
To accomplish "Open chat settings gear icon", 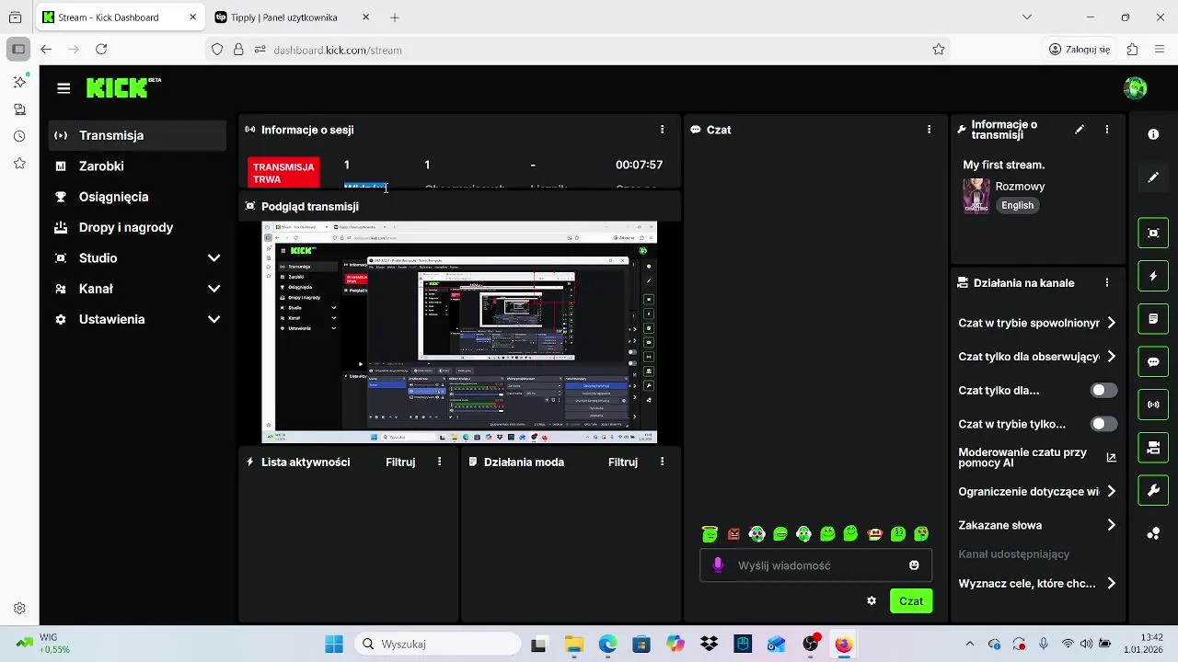I will 872,600.
